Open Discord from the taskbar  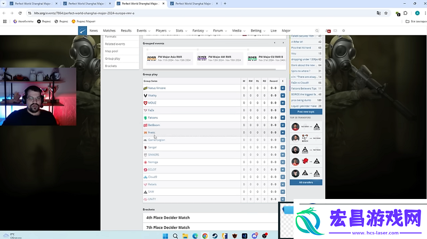pyautogui.click(x=255, y=236)
